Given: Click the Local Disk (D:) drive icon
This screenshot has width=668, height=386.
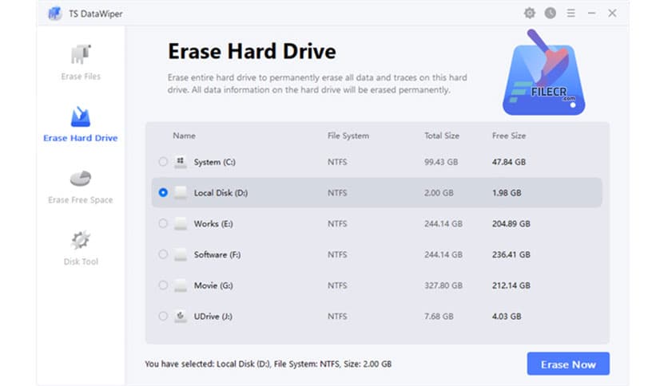Looking at the screenshot, I should click(181, 192).
